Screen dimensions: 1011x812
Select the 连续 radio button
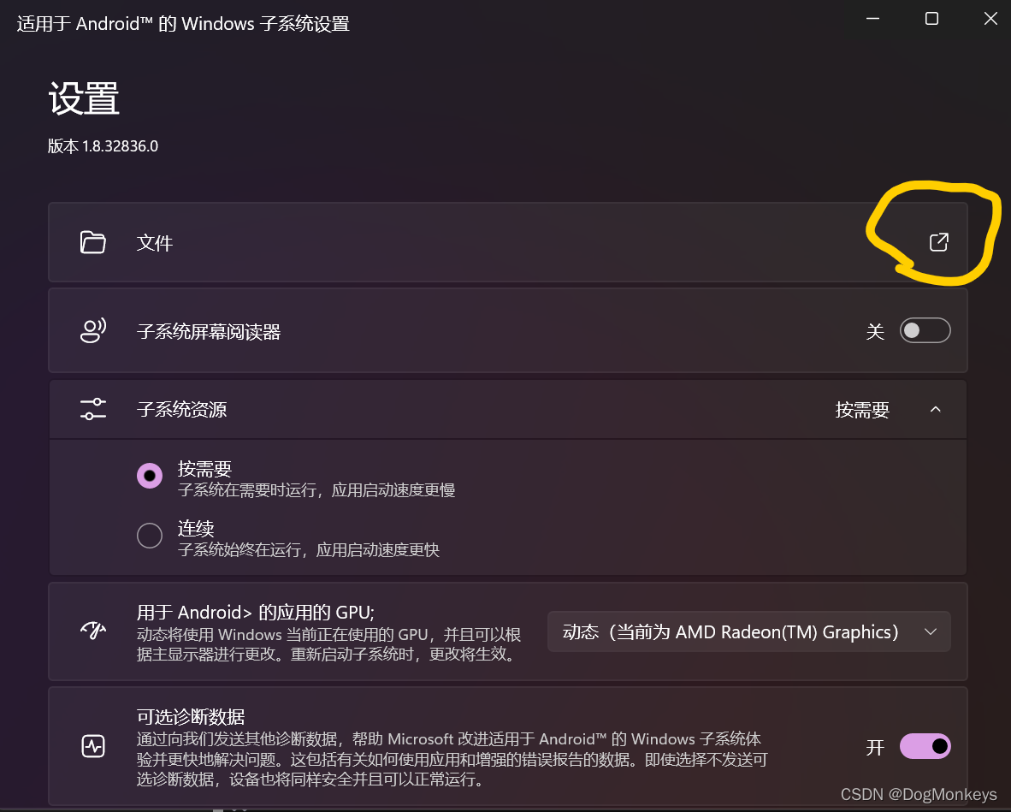[150, 536]
